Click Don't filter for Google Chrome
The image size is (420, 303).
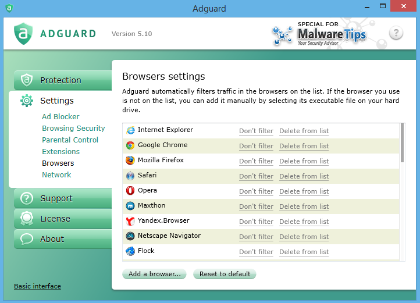pyautogui.click(x=256, y=146)
